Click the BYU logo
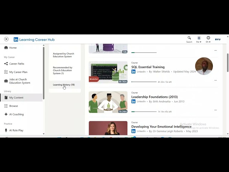Viewport: 229px width, 172px height. click(218, 39)
